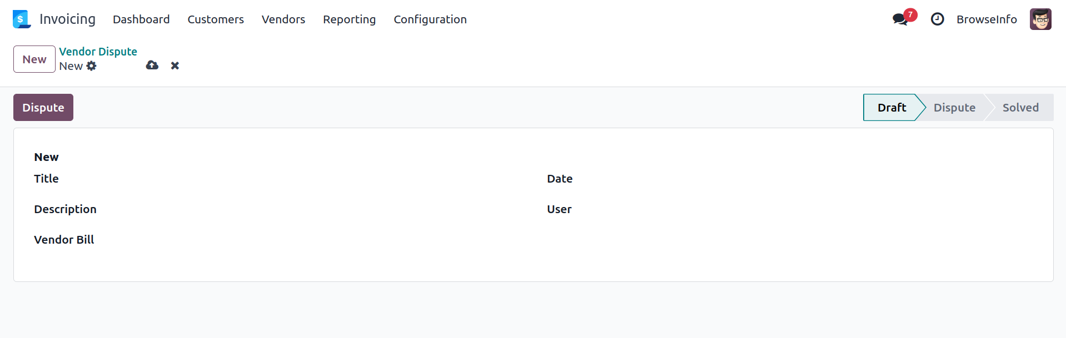1066x338 pixels.
Task: Open the Customers menu
Action: tap(216, 19)
